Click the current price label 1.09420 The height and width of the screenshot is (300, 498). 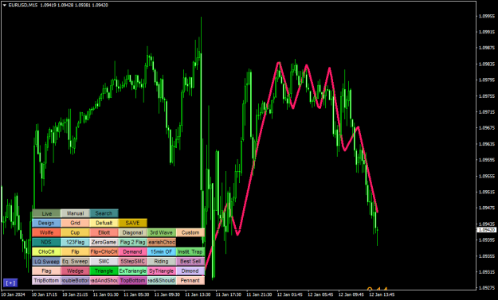point(487,230)
